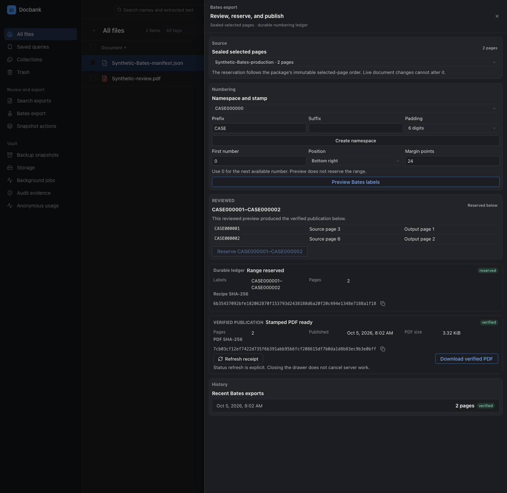Download the verified PDF
Image resolution: width=507 pixels, height=493 pixels.
coord(467,359)
